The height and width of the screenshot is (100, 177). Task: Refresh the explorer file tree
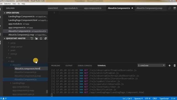click(x=41, y=39)
